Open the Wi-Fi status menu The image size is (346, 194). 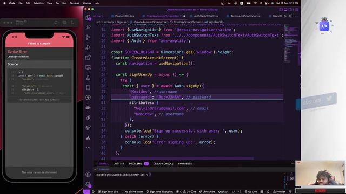pyautogui.click(x=255, y=3)
